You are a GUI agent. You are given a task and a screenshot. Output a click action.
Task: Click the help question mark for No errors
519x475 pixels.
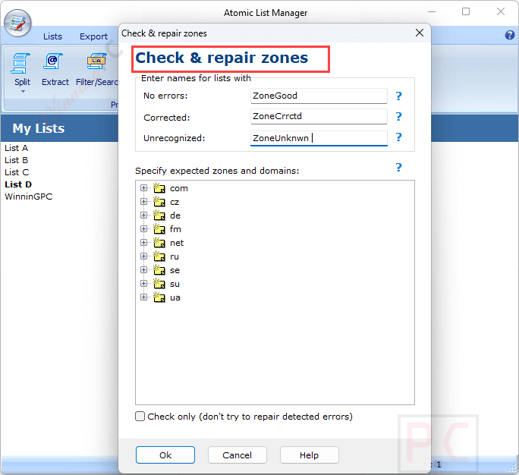pyautogui.click(x=399, y=96)
